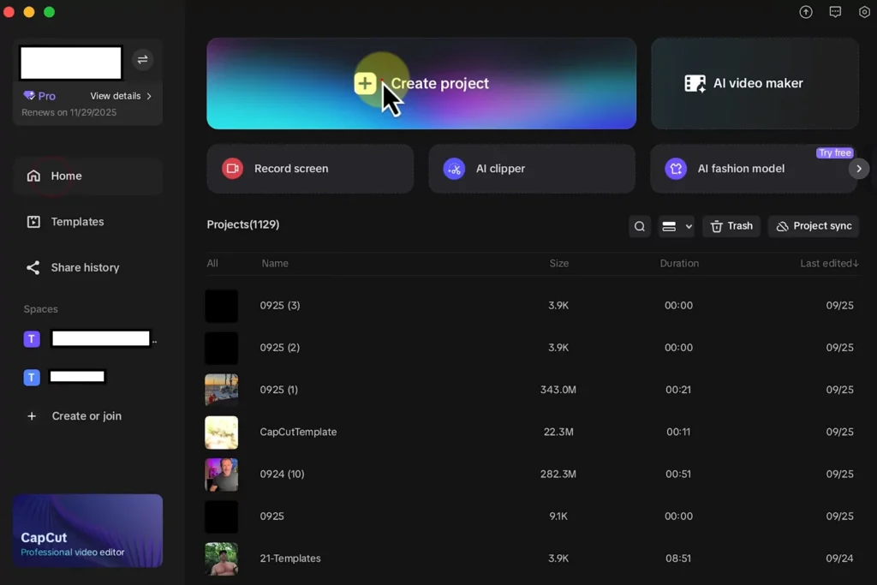The image size is (877, 585).
Task: Click the Project sync button
Action: 814,226
